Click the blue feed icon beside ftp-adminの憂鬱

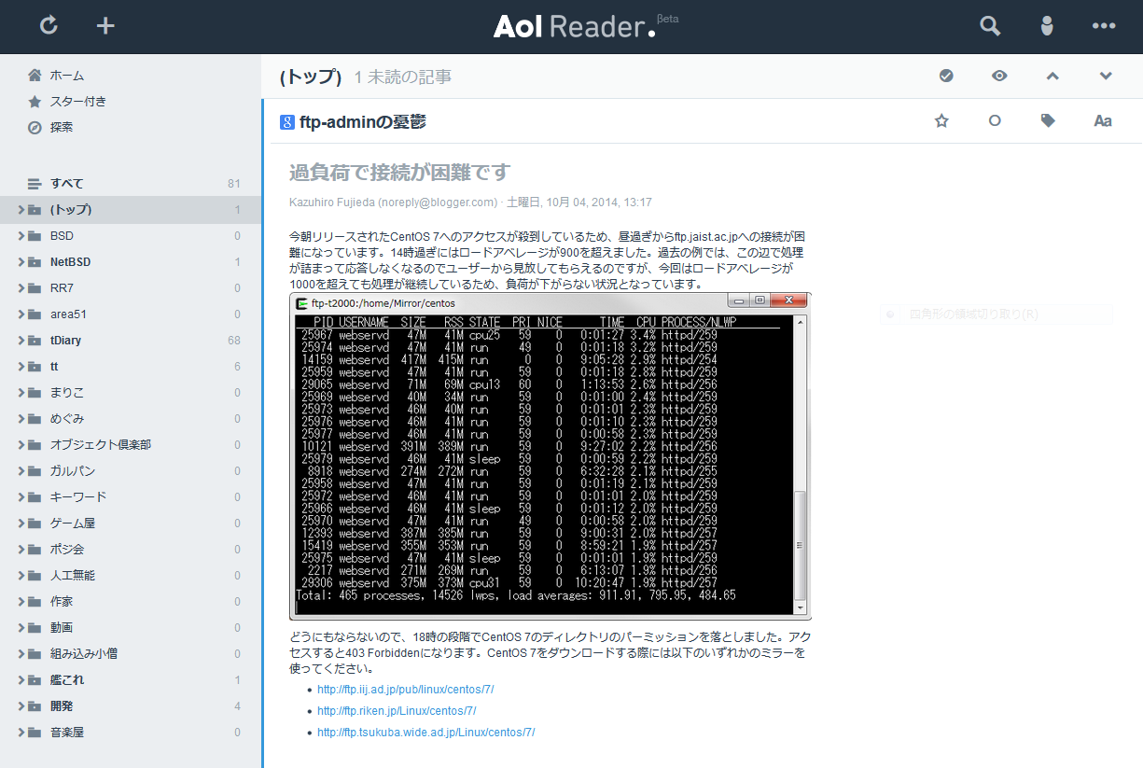click(x=287, y=122)
